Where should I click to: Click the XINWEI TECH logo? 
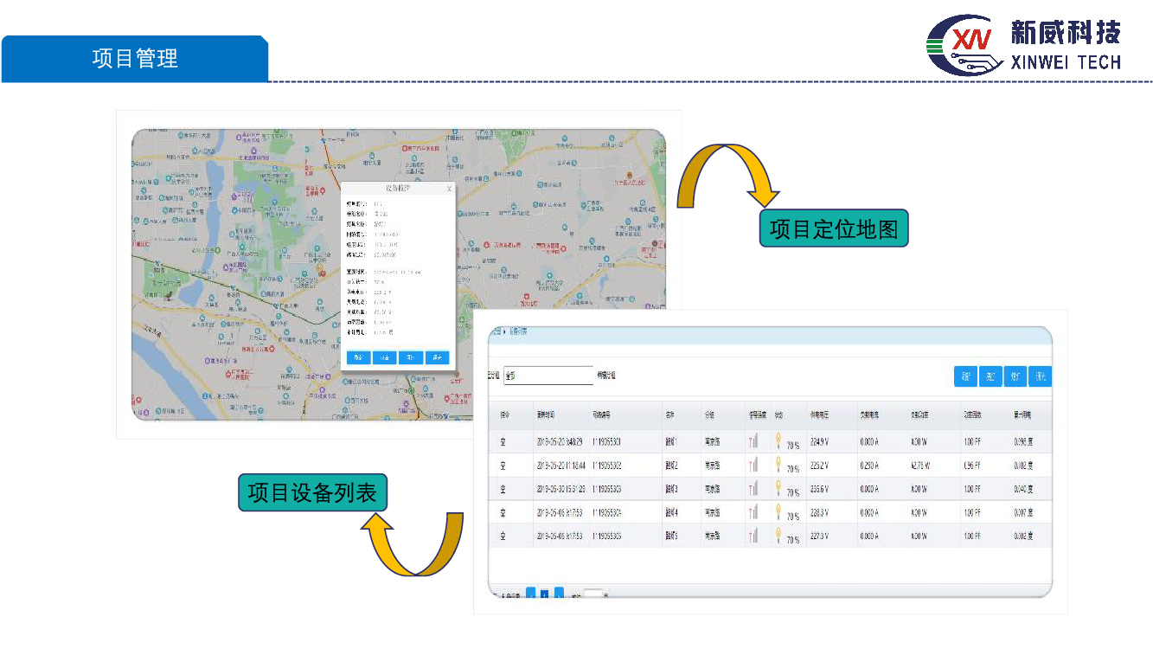(1024, 43)
